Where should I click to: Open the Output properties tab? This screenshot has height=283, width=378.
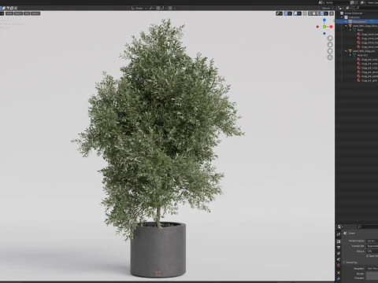coord(339,248)
